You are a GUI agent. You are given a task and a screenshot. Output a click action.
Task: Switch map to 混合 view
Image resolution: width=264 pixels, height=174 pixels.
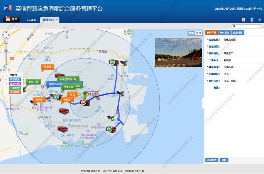click(x=199, y=33)
